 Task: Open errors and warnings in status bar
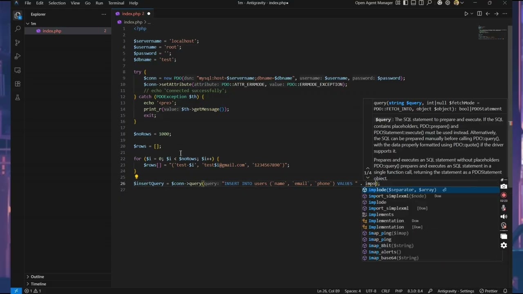coord(33,291)
